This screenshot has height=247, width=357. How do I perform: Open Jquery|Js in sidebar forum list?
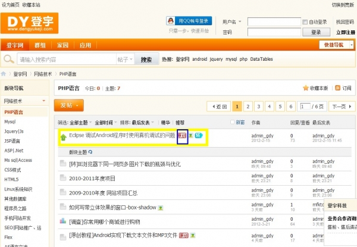pyautogui.click(x=14, y=132)
